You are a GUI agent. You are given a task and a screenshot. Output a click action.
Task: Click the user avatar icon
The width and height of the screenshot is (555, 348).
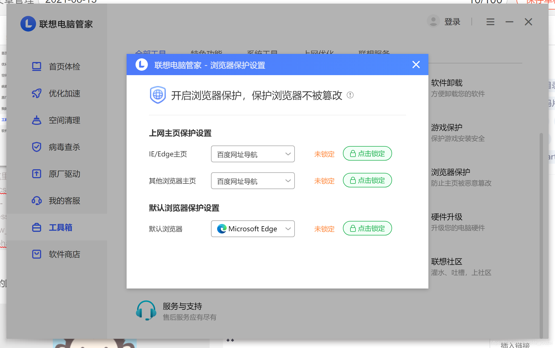click(433, 21)
